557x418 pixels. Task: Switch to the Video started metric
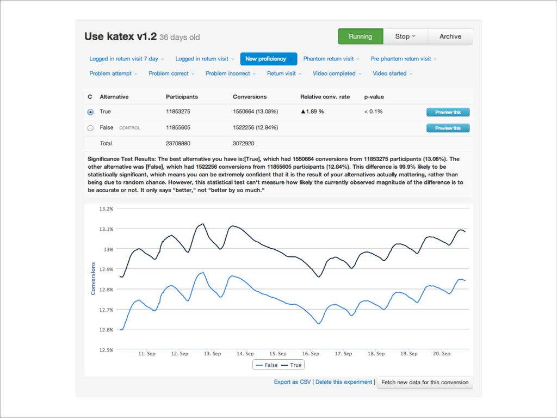pyautogui.click(x=392, y=73)
